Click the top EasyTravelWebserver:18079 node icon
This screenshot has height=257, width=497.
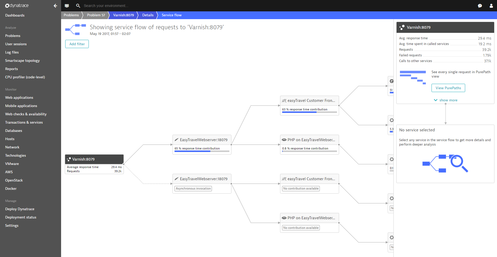pos(177,140)
